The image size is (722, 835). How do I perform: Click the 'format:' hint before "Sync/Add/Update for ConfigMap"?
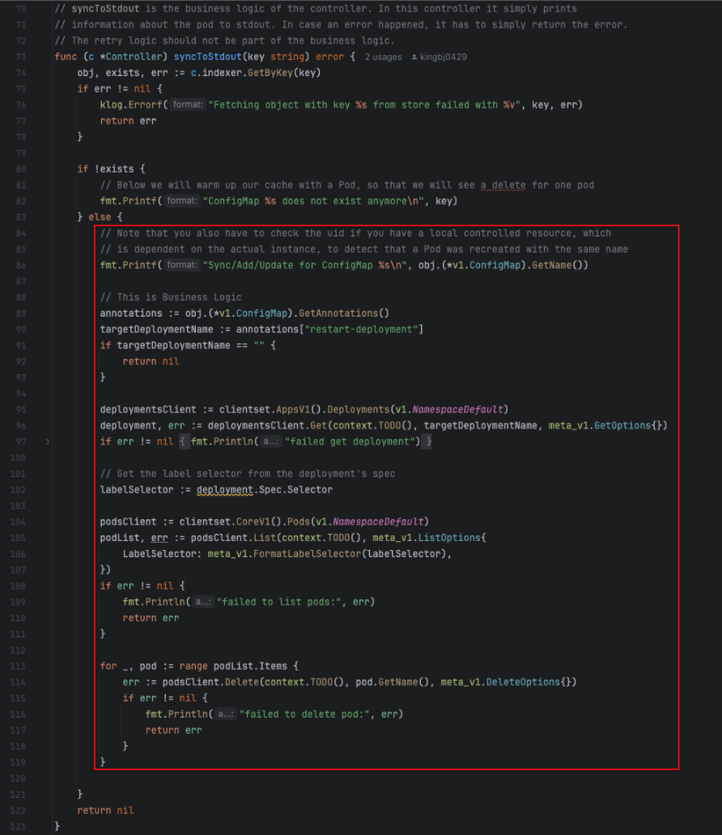[182, 265]
